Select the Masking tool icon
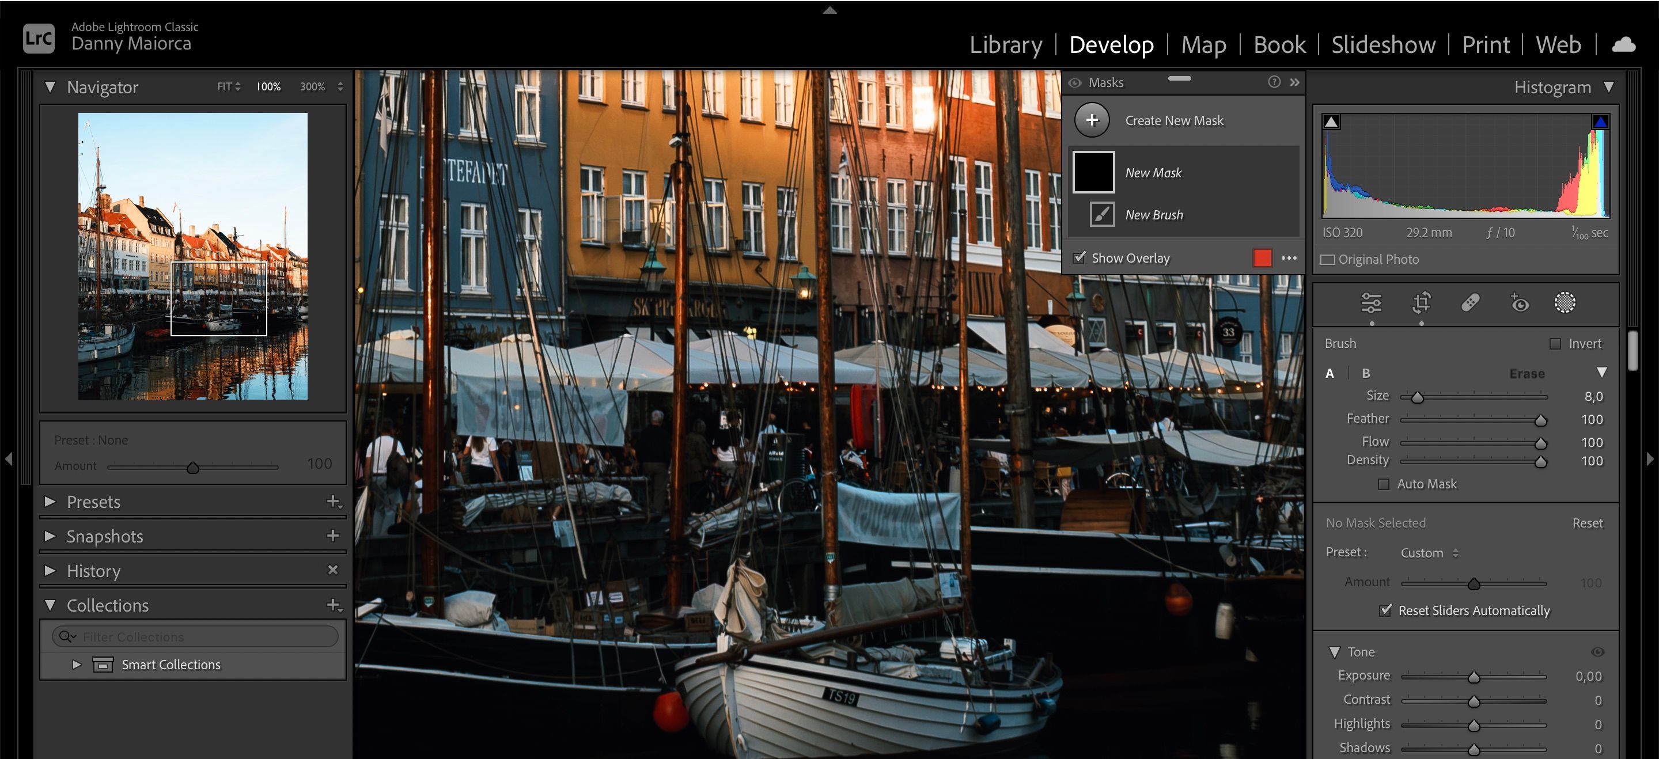Screen dimensions: 1659x759 1564,302
